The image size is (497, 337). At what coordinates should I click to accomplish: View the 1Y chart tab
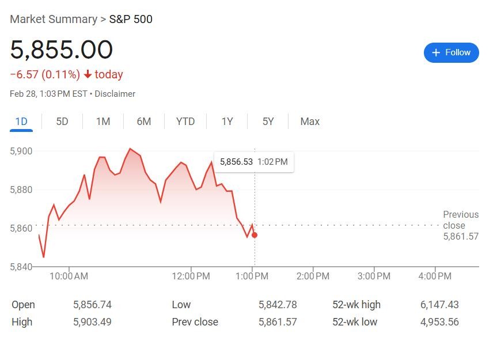pyautogui.click(x=227, y=122)
